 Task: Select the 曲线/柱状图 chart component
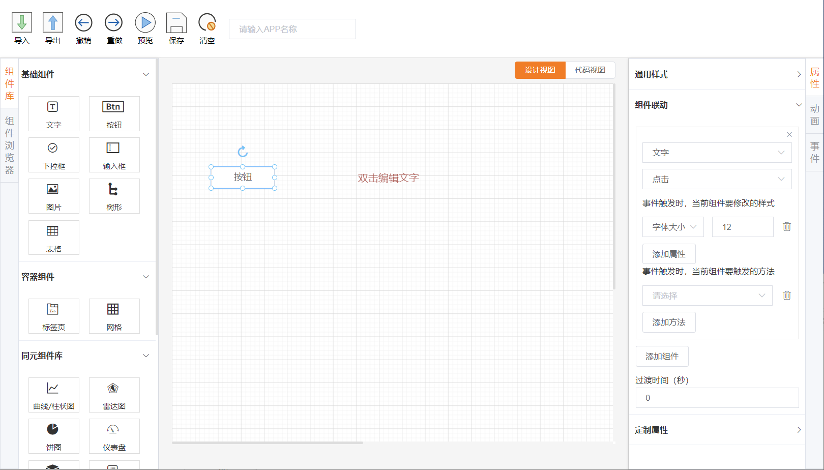(54, 395)
